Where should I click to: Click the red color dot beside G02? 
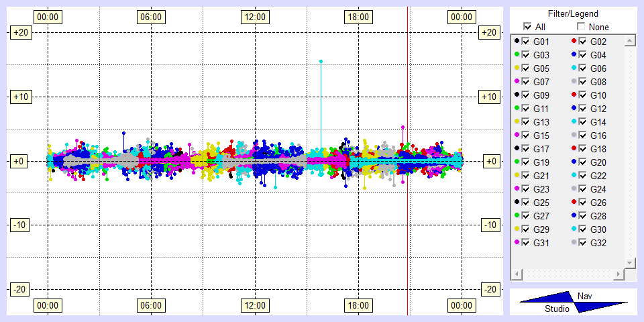tap(574, 42)
